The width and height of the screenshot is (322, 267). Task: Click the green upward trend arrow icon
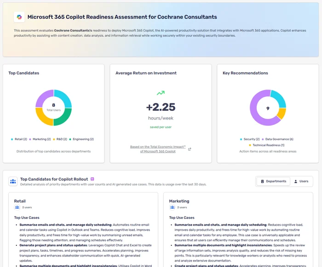[x=161, y=93]
